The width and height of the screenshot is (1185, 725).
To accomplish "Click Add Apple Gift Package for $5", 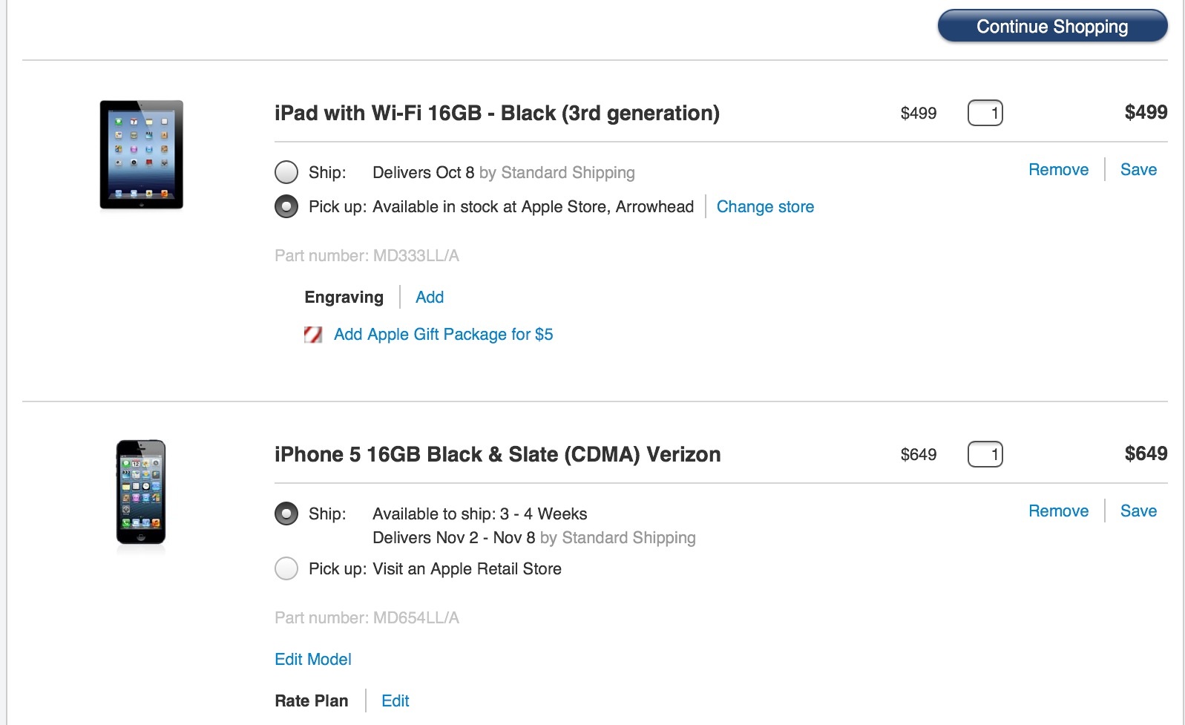I will point(443,335).
